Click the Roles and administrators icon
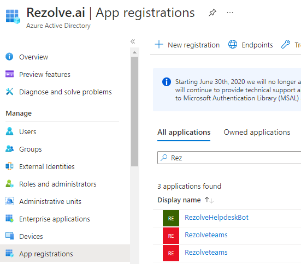This screenshot has width=301, height=264. pyautogui.click(x=9, y=184)
